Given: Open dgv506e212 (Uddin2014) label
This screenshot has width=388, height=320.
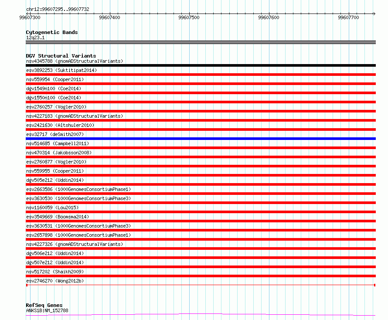Looking at the screenshot, I should point(55,253).
